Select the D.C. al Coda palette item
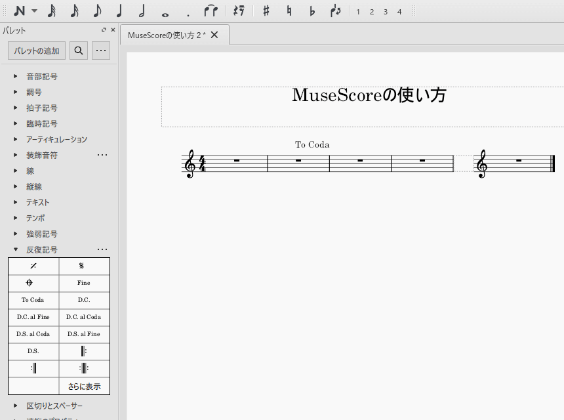564x420 pixels. (x=84, y=317)
